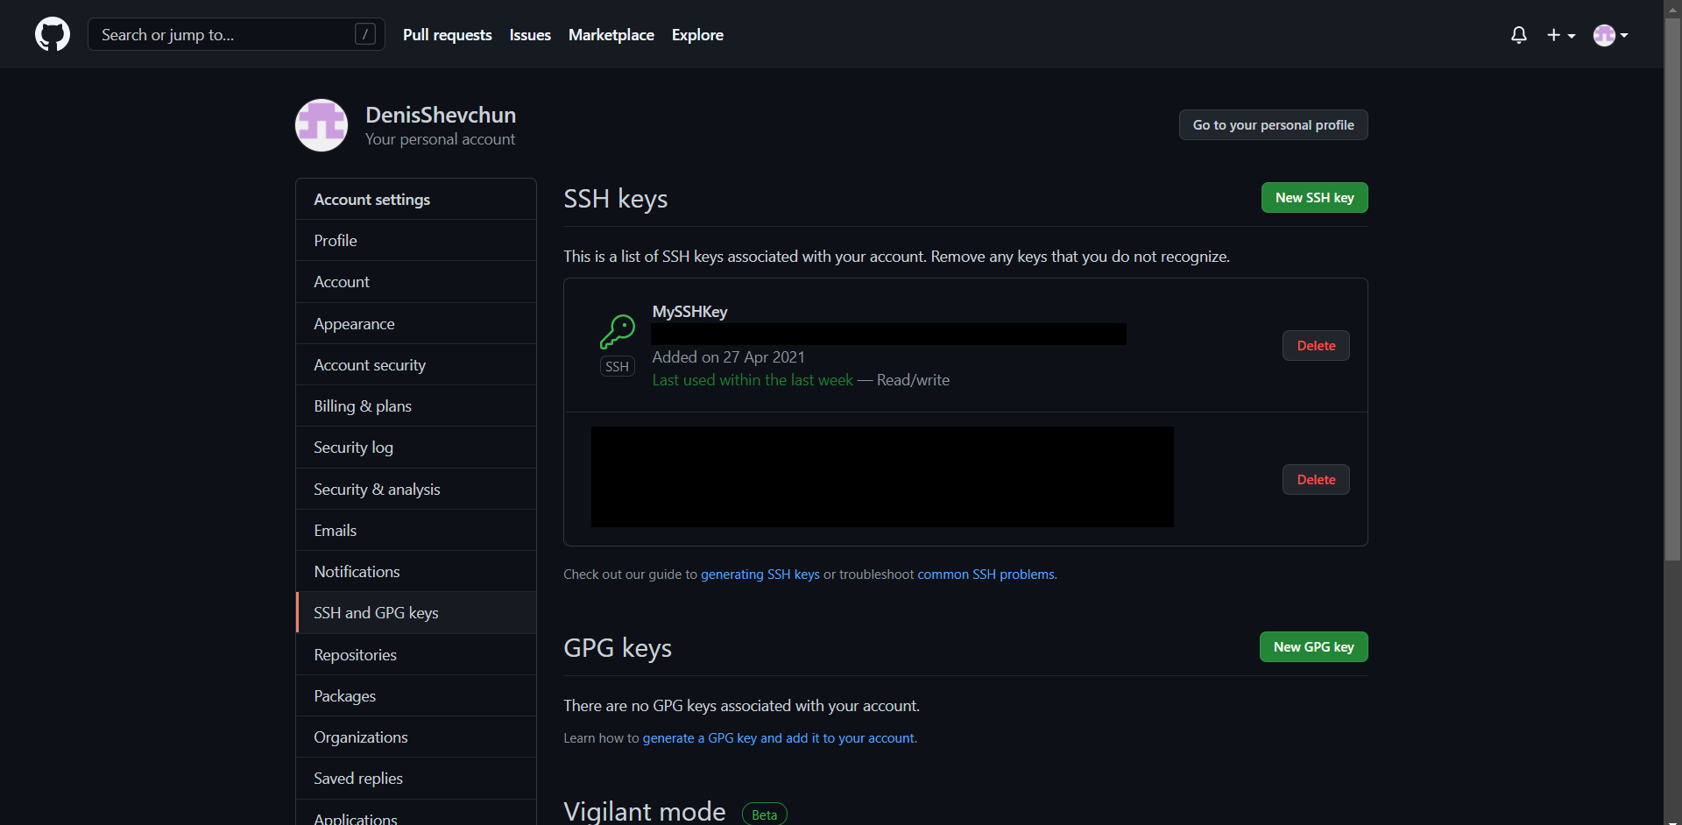
Task: Click the GitHub logo in top left
Action: pyautogui.click(x=52, y=34)
